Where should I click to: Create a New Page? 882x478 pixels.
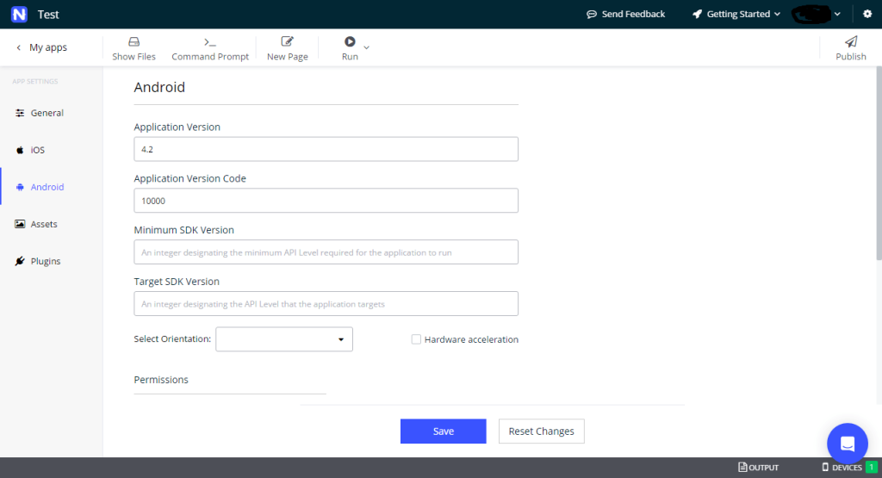point(288,48)
